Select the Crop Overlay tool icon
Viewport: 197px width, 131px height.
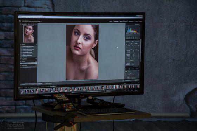127,37
